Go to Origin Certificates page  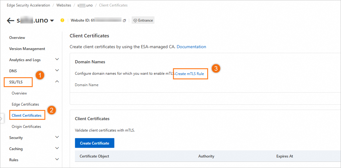26,127
